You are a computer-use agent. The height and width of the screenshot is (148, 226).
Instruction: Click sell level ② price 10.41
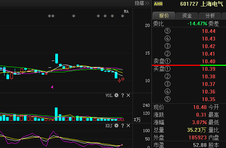[x=209, y=54]
